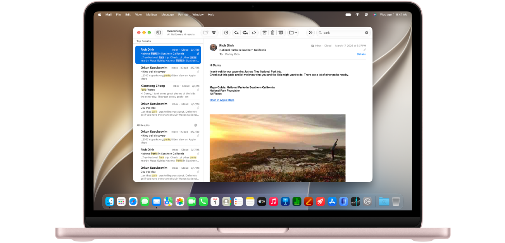
Task: Open the Open in Apple Maps link
Action: (222, 100)
